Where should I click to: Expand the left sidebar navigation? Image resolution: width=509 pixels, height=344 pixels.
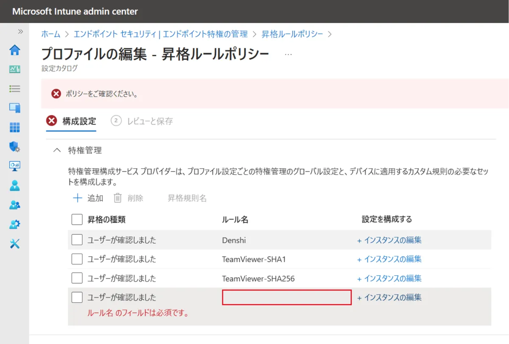(x=20, y=32)
